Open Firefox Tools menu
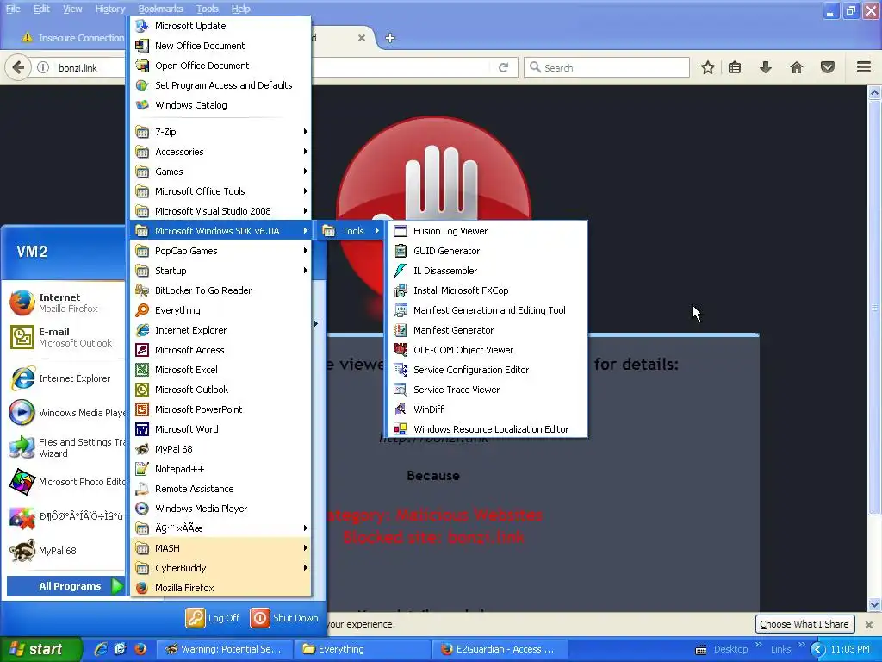 tap(207, 9)
